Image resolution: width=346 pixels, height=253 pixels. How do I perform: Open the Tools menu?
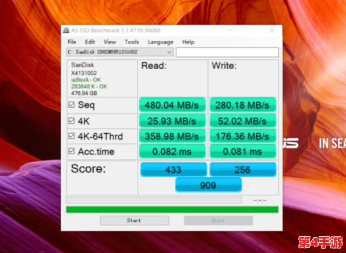132,42
